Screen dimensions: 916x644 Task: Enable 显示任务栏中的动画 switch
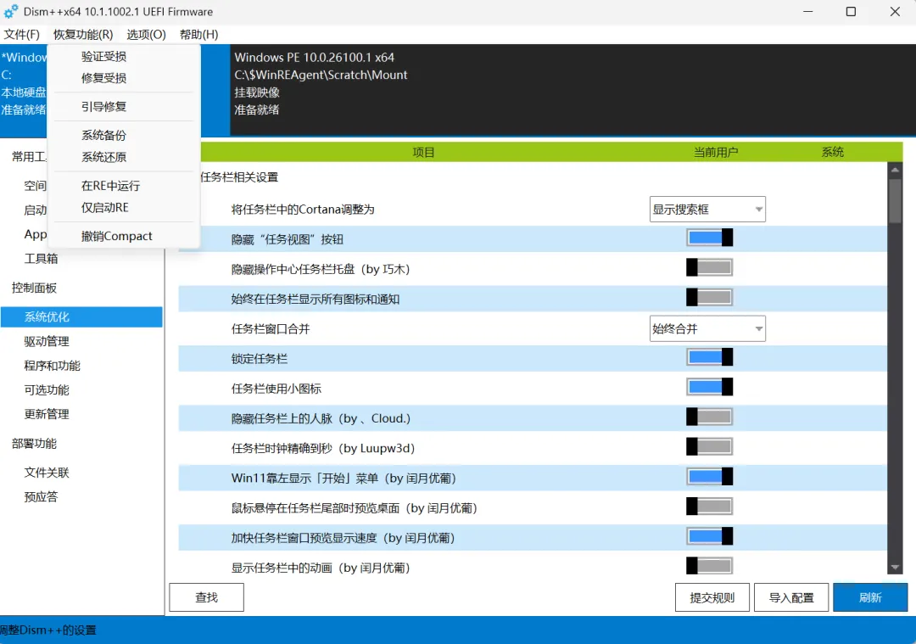[709, 566]
